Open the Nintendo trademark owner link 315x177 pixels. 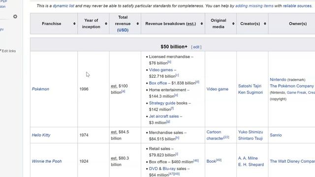(278, 80)
